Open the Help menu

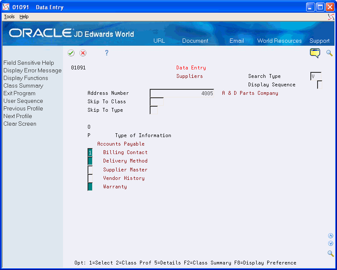pyautogui.click(x=24, y=17)
